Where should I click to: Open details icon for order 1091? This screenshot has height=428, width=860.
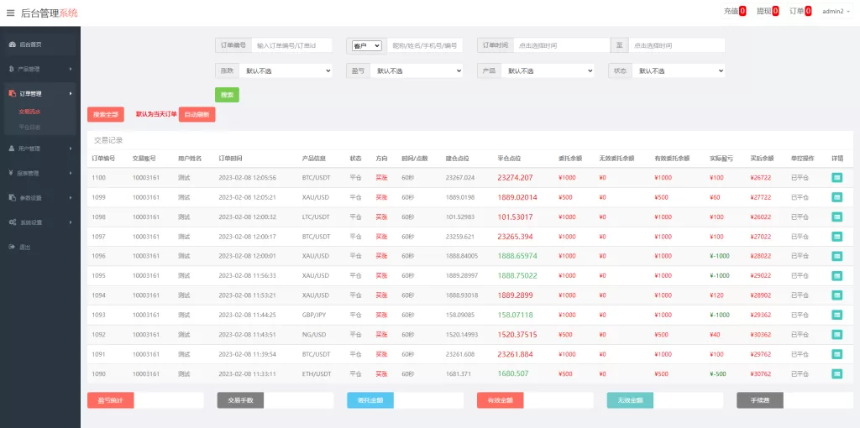(837, 354)
